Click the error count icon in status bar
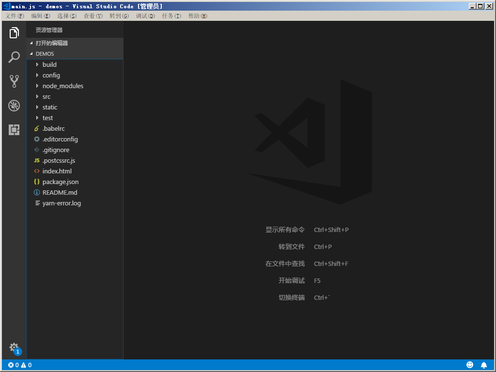Viewport: 496px width, 372px height. pos(11,365)
